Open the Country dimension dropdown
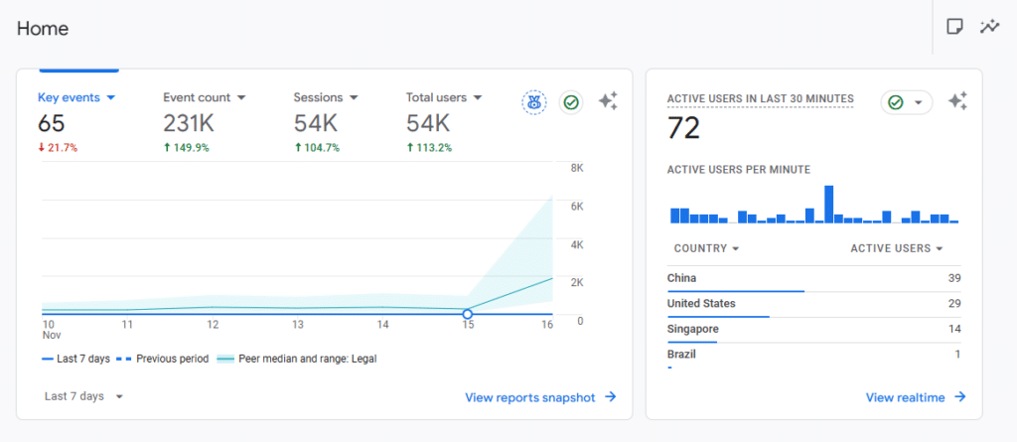This screenshot has height=442, width=1017. (x=706, y=248)
